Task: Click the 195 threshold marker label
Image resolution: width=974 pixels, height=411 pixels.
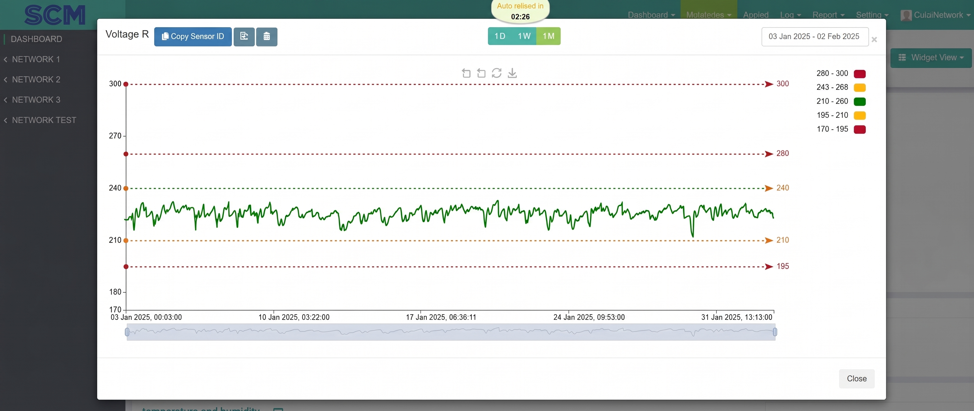Action: click(782, 267)
